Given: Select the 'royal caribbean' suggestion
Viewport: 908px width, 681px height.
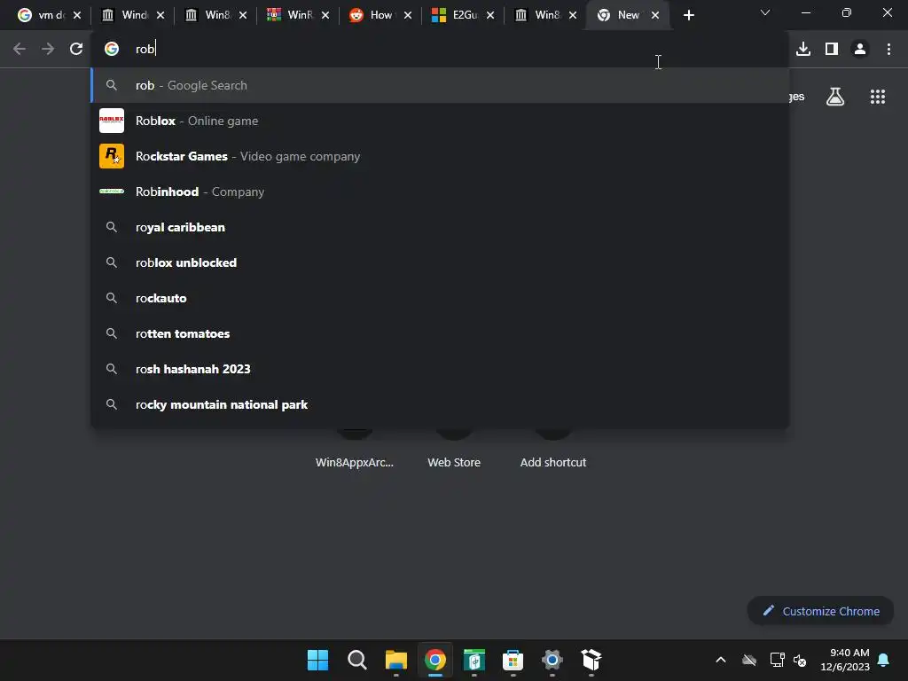Looking at the screenshot, I should pyautogui.click(x=440, y=227).
